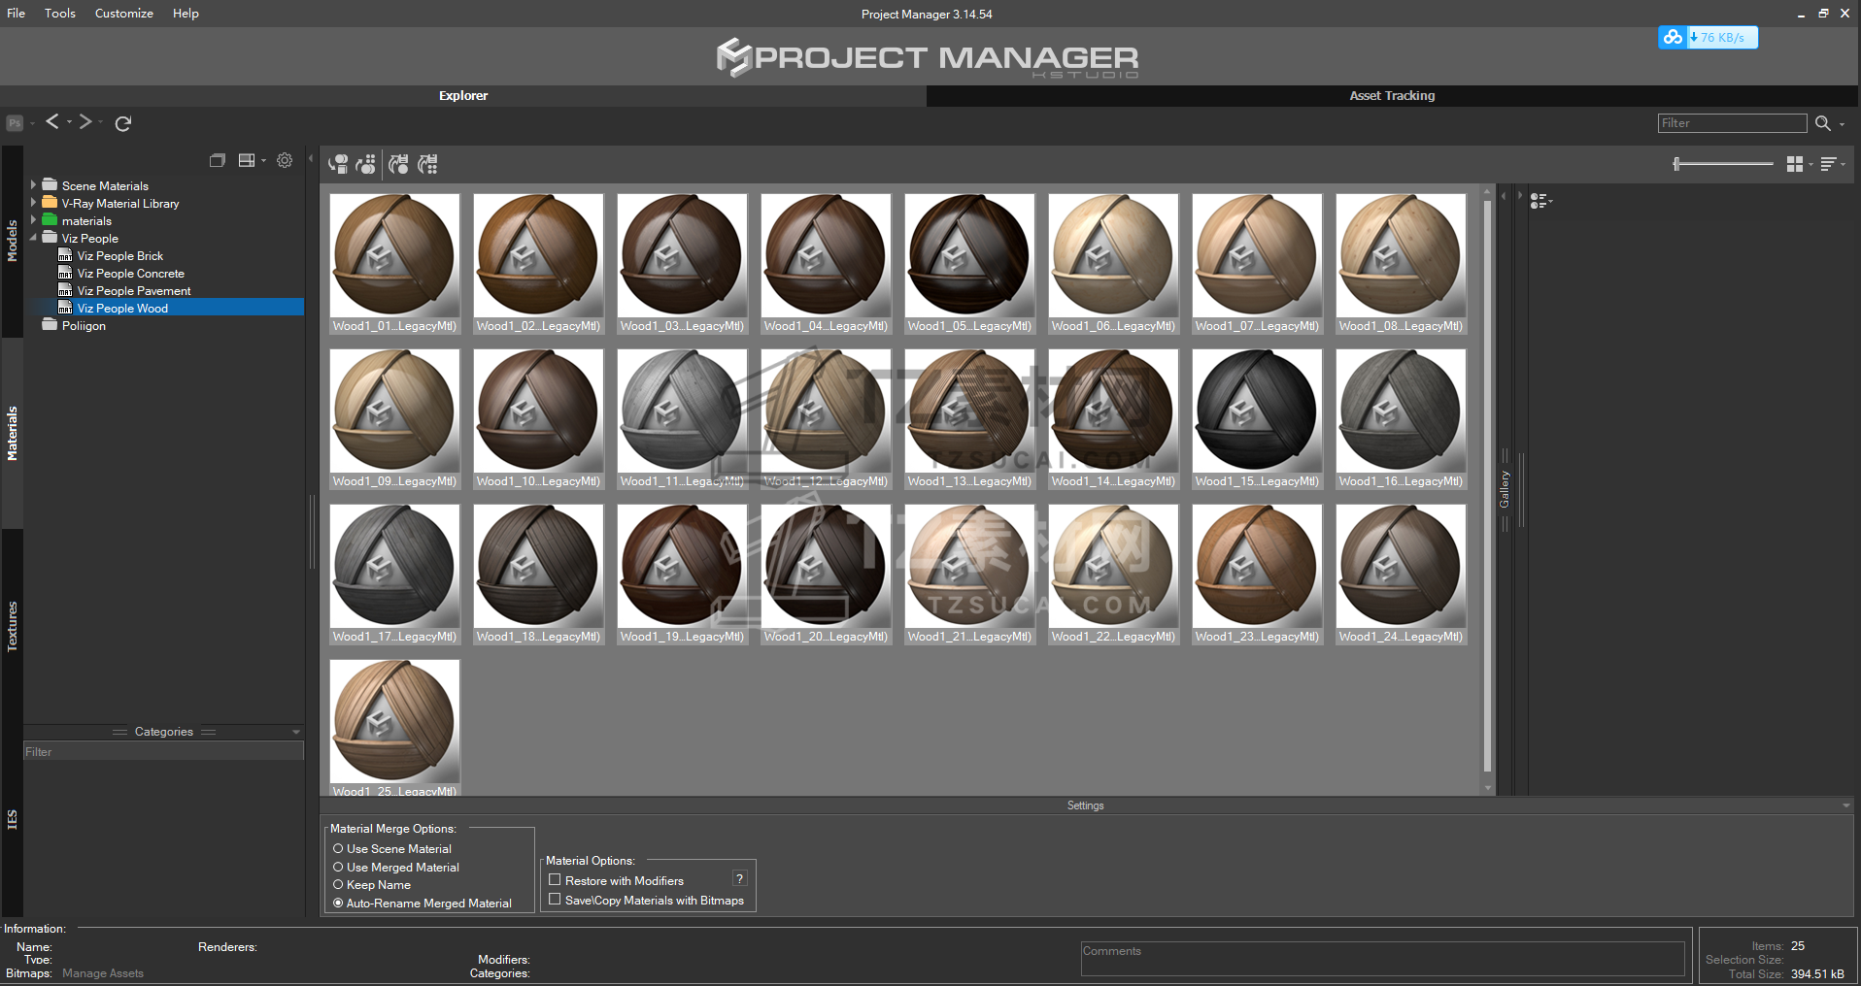This screenshot has width=1861, height=986.
Task: Click the save multiple materials to library icon
Action: click(x=427, y=164)
